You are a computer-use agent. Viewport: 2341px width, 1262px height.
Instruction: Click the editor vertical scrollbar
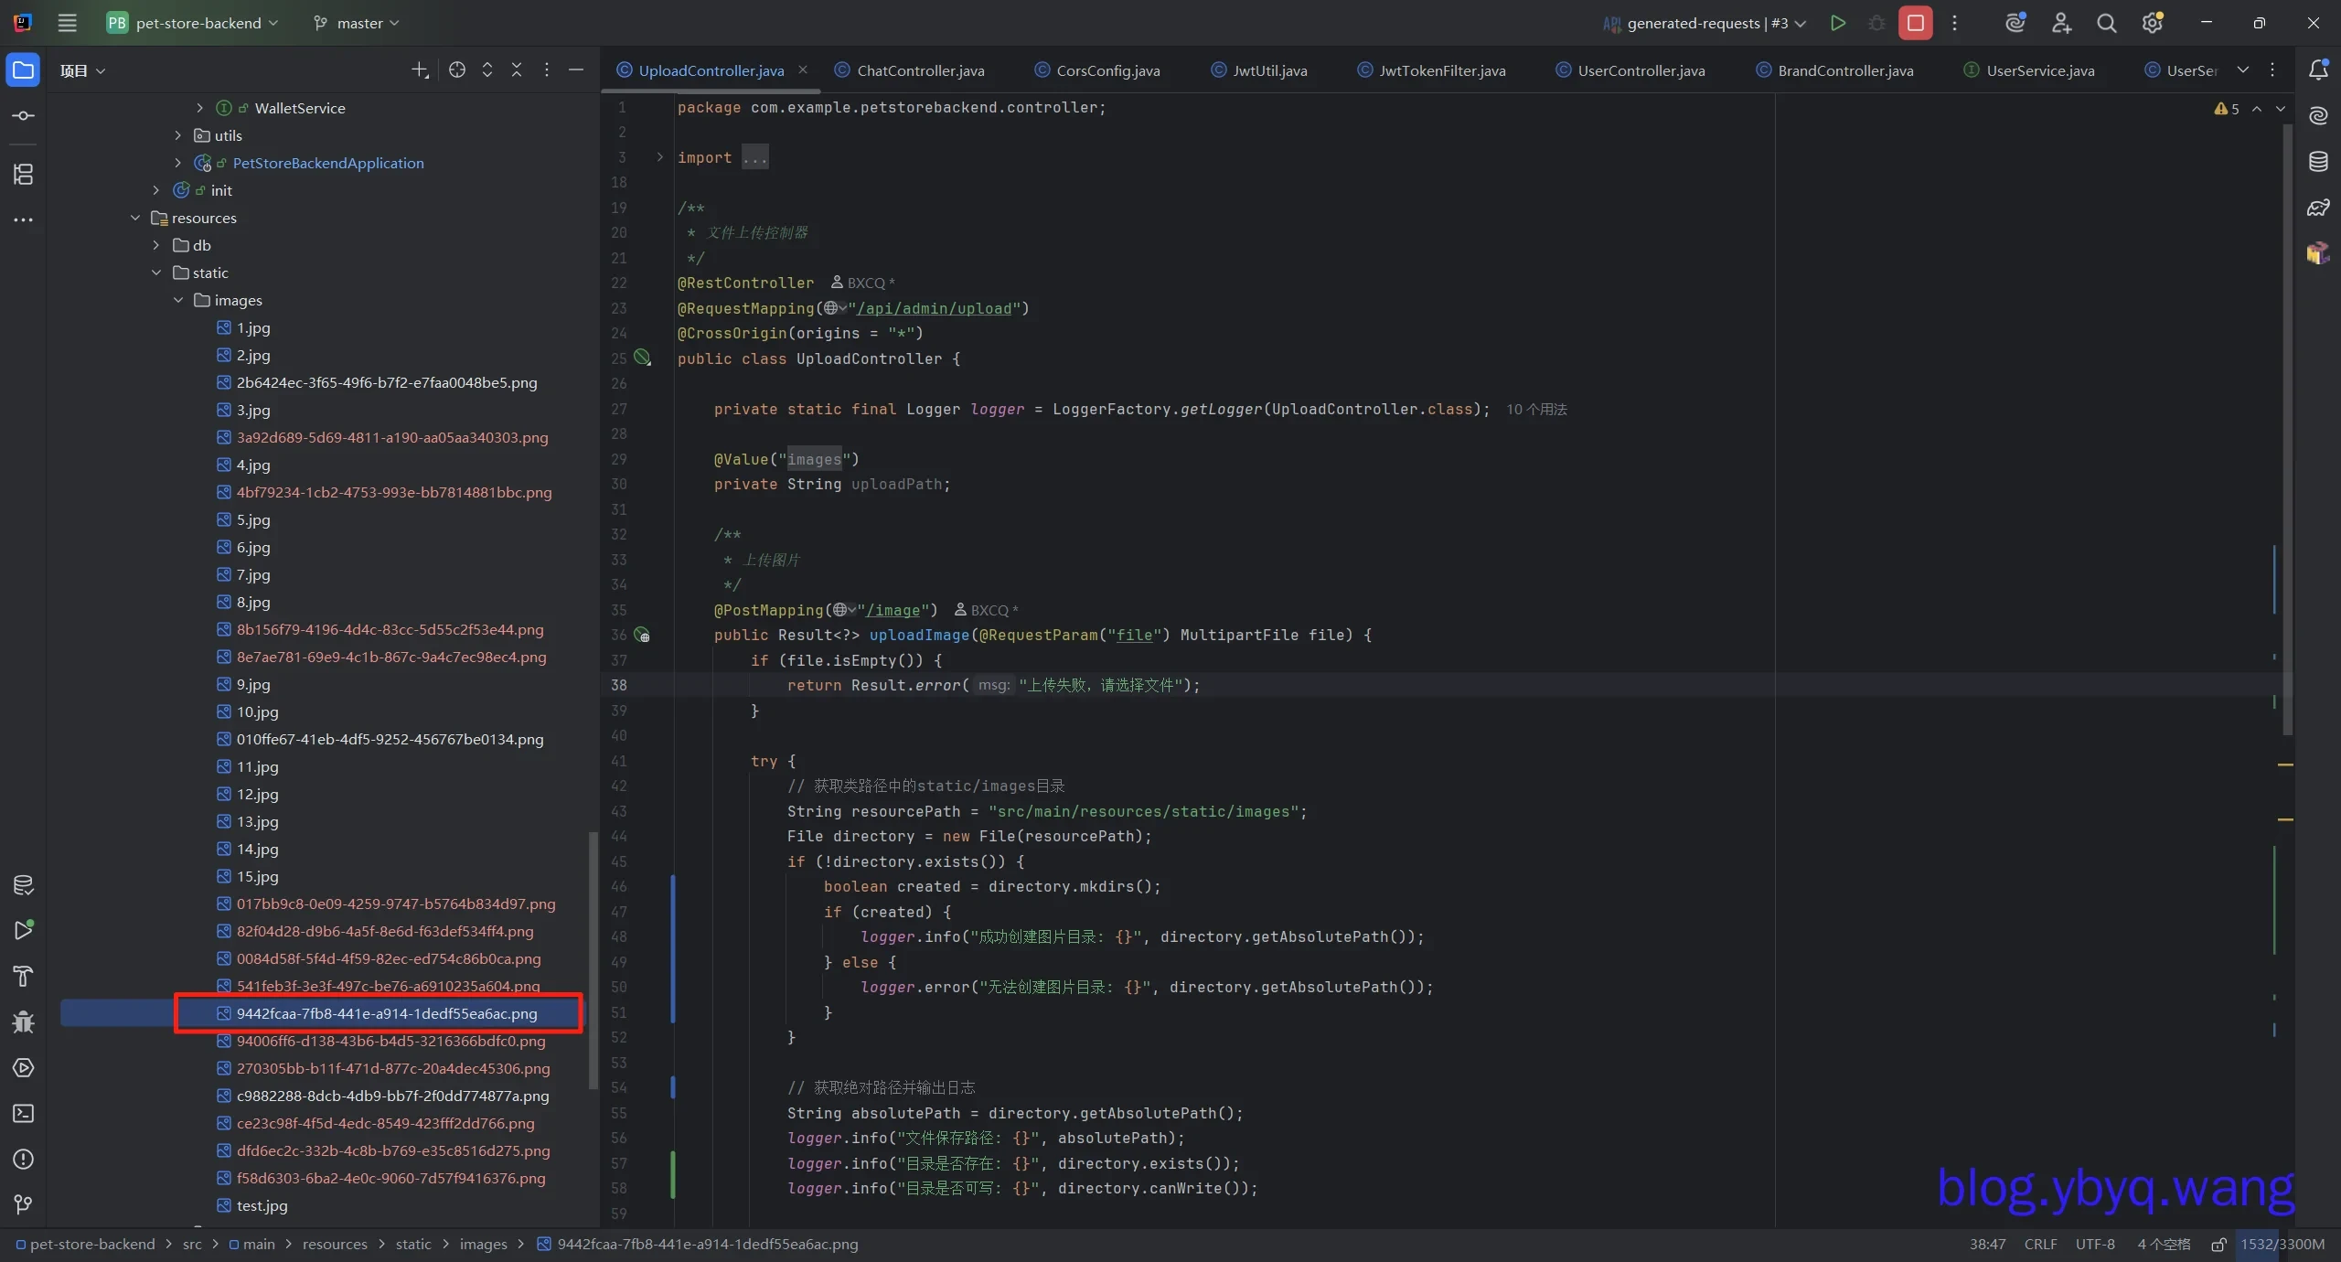click(x=2288, y=430)
